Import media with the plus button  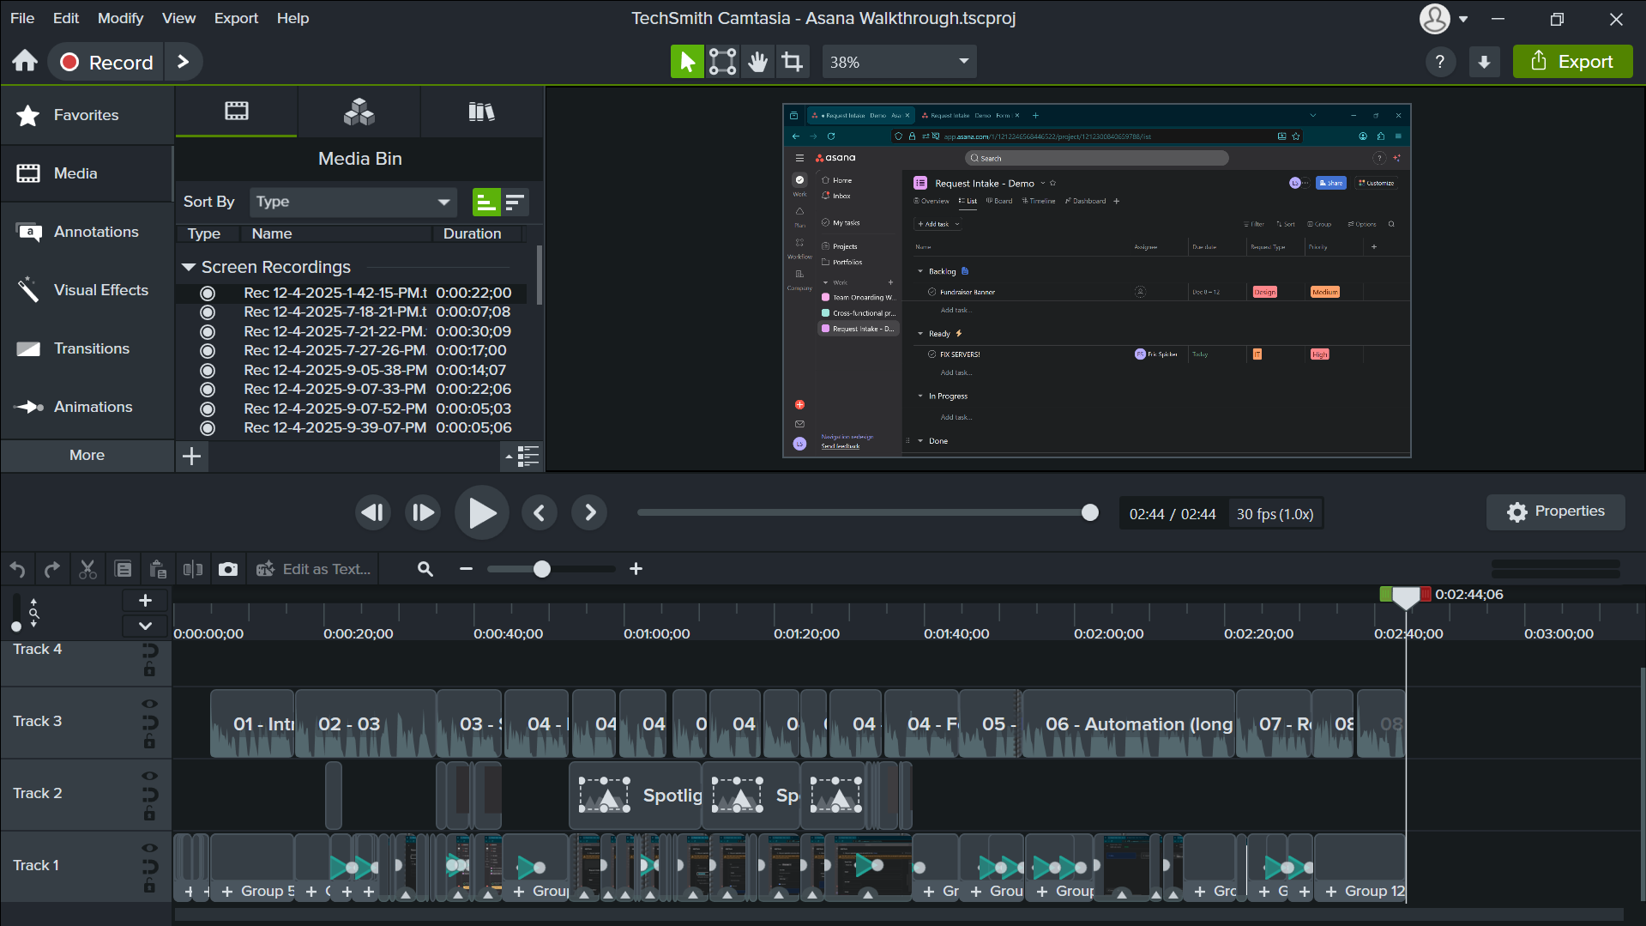coord(192,456)
